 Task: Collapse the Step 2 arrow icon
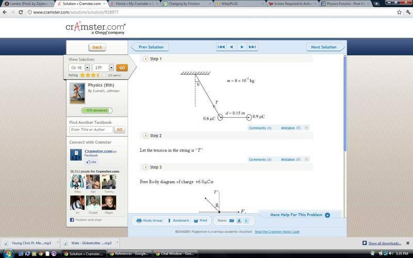click(145, 136)
